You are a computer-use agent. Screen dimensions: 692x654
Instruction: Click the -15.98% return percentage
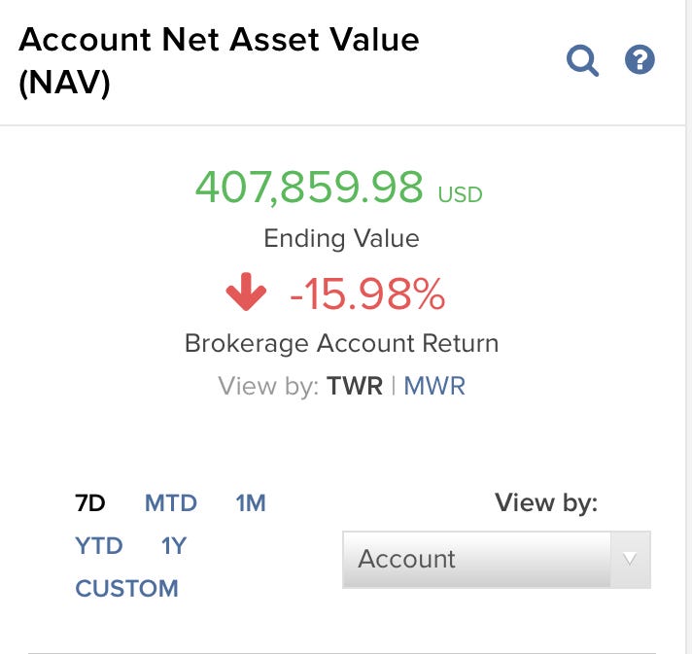point(367,293)
